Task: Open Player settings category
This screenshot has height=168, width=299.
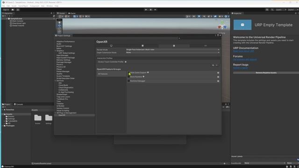Action: pyautogui.click(x=59, y=69)
